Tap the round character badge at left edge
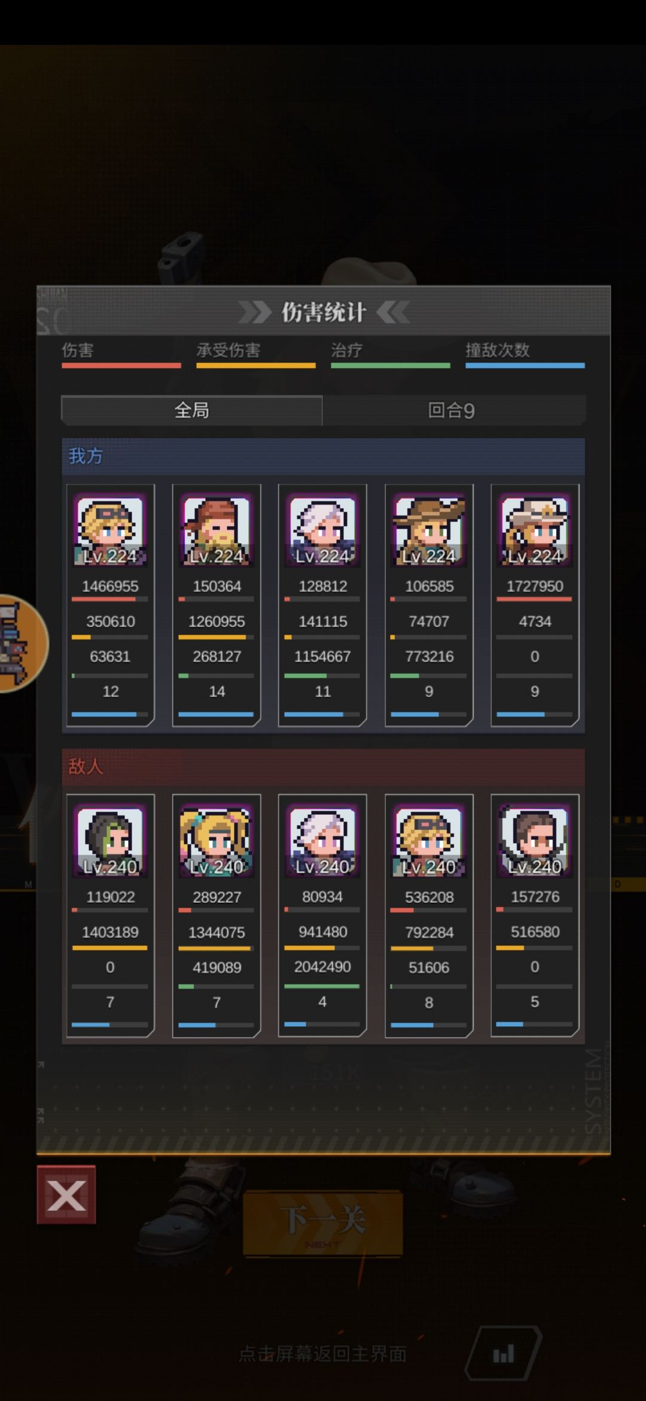646x1401 pixels. 22,644
